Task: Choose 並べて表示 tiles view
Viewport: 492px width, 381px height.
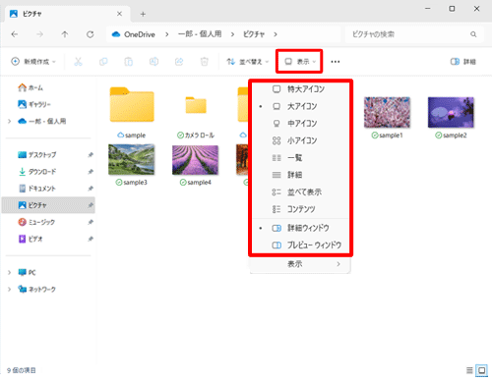Action: click(300, 192)
